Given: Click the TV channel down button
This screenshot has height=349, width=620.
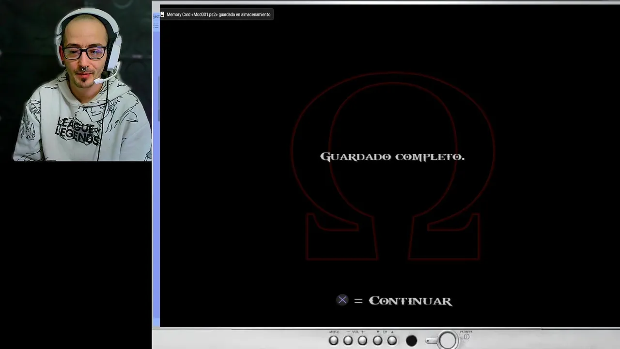Looking at the screenshot, I should point(377,341).
